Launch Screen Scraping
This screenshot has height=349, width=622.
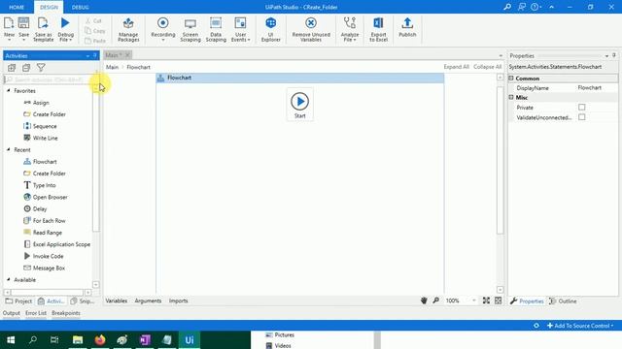click(x=190, y=29)
